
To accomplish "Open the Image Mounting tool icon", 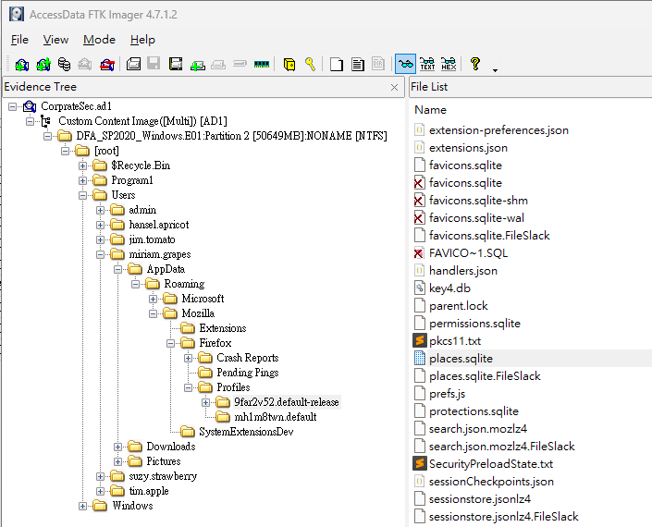I will (x=64, y=65).
